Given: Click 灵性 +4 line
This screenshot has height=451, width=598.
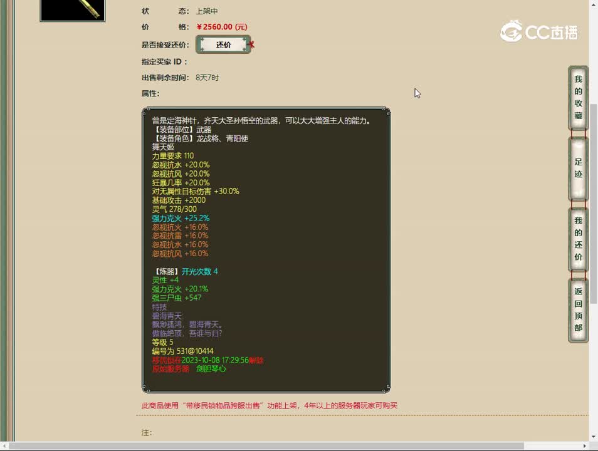Looking at the screenshot, I should [x=165, y=280].
